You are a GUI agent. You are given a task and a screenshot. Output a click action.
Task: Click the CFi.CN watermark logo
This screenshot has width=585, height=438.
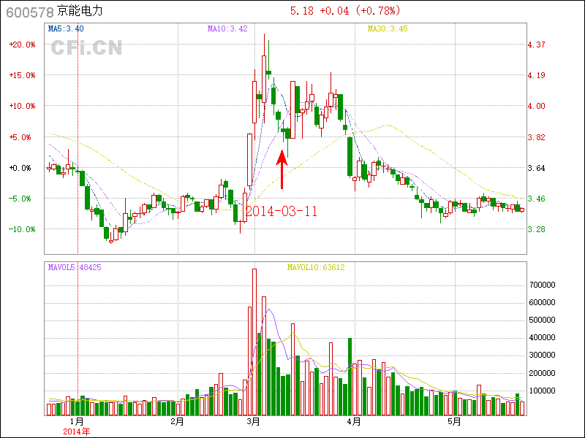(x=86, y=48)
